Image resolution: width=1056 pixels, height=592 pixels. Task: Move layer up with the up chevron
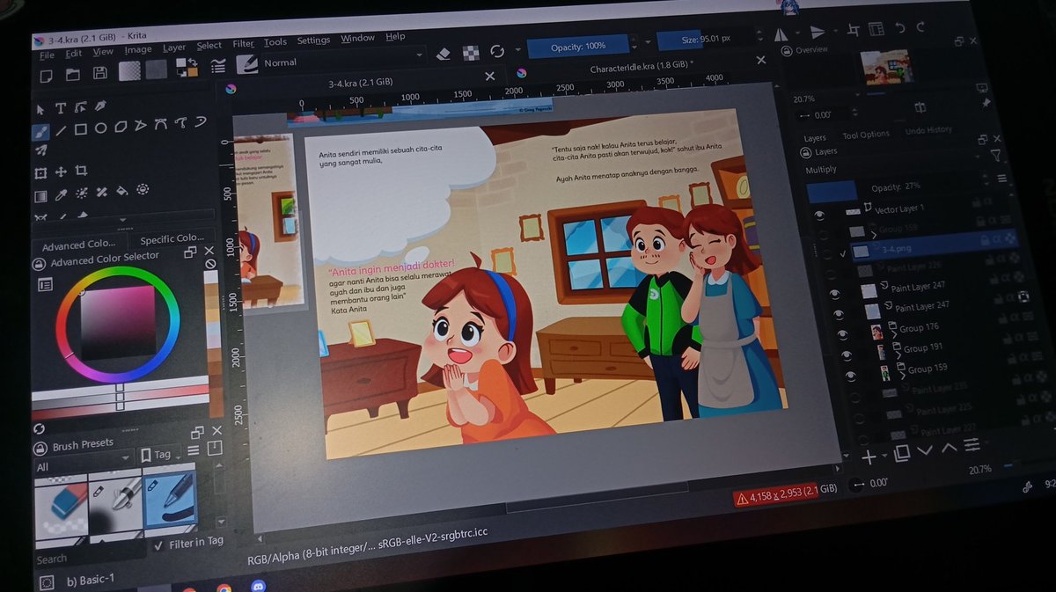tap(950, 449)
